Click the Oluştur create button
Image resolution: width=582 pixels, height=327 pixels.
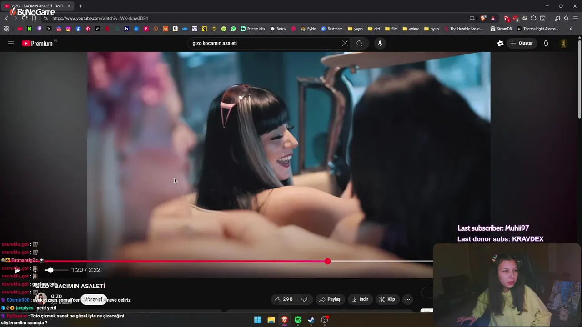pyautogui.click(x=522, y=43)
